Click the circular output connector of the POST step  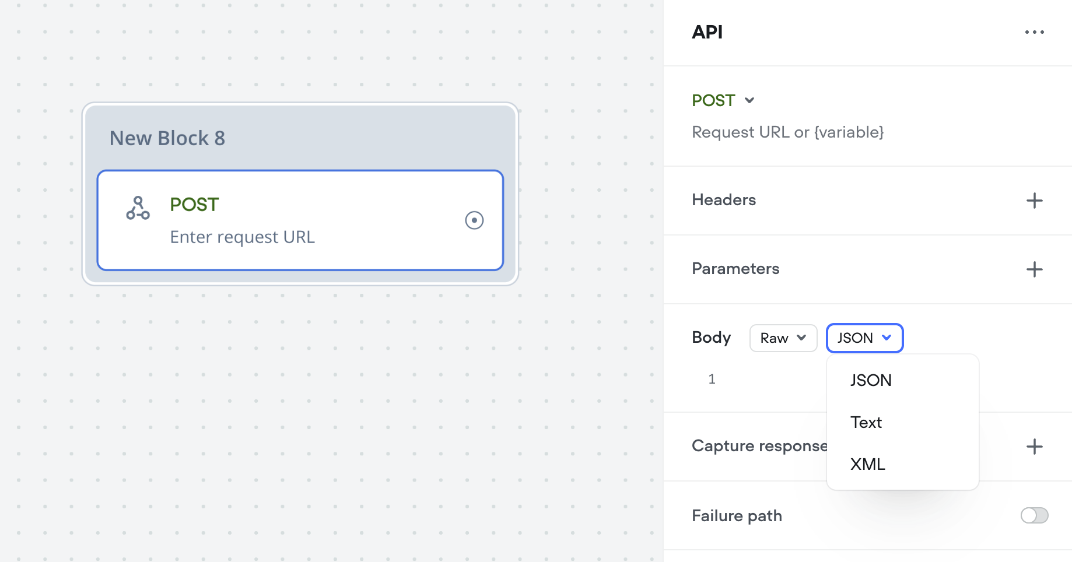[474, 220]
